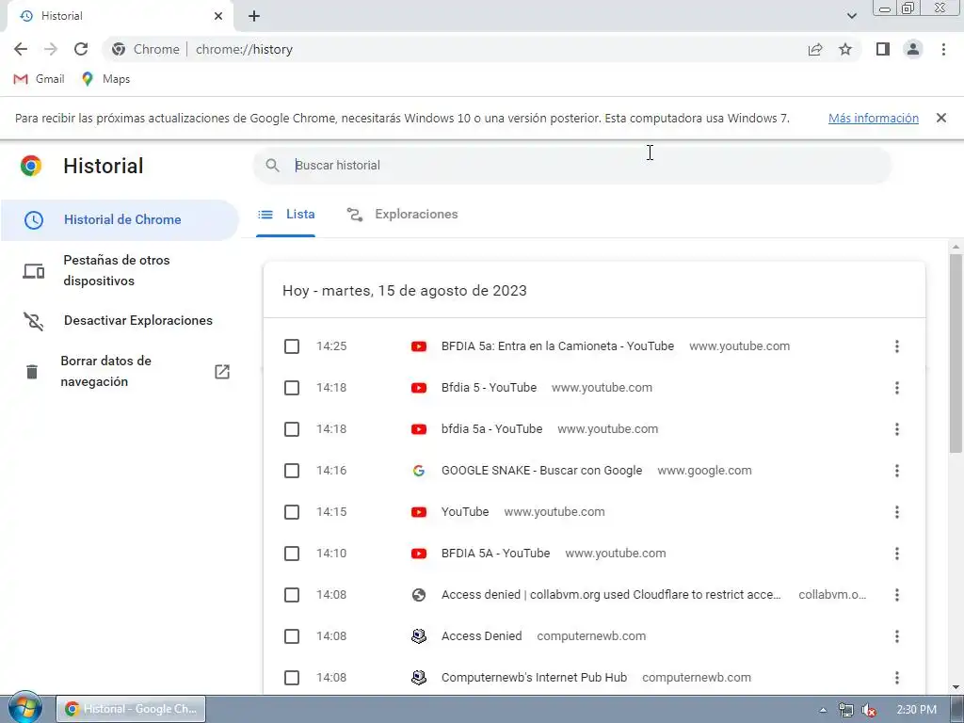Screen dimensions: 964x723
Task: Open a new tab with the plus icon
Action: click(254, 16)
